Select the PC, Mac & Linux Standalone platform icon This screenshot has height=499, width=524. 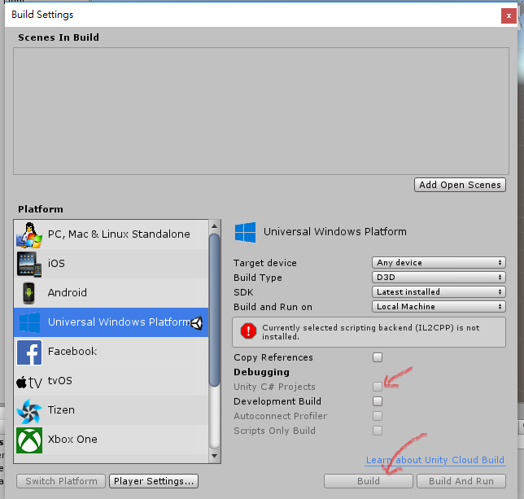point(29,234)
